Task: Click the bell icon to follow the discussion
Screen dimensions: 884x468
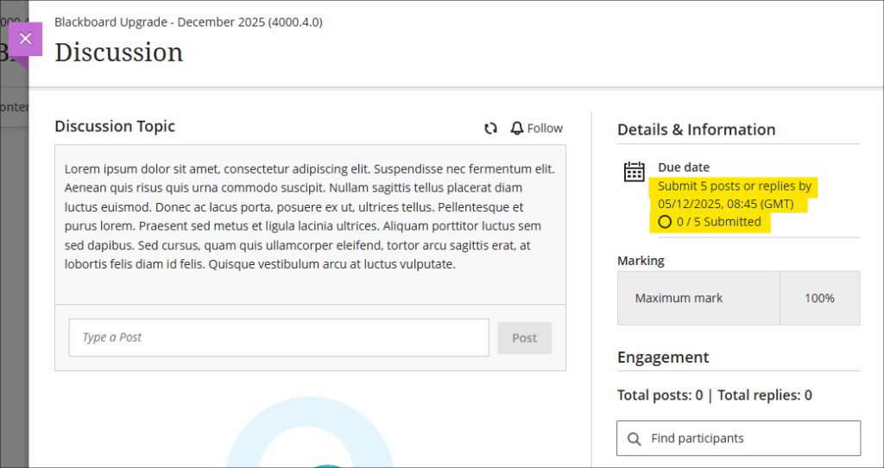Action: 516,129
